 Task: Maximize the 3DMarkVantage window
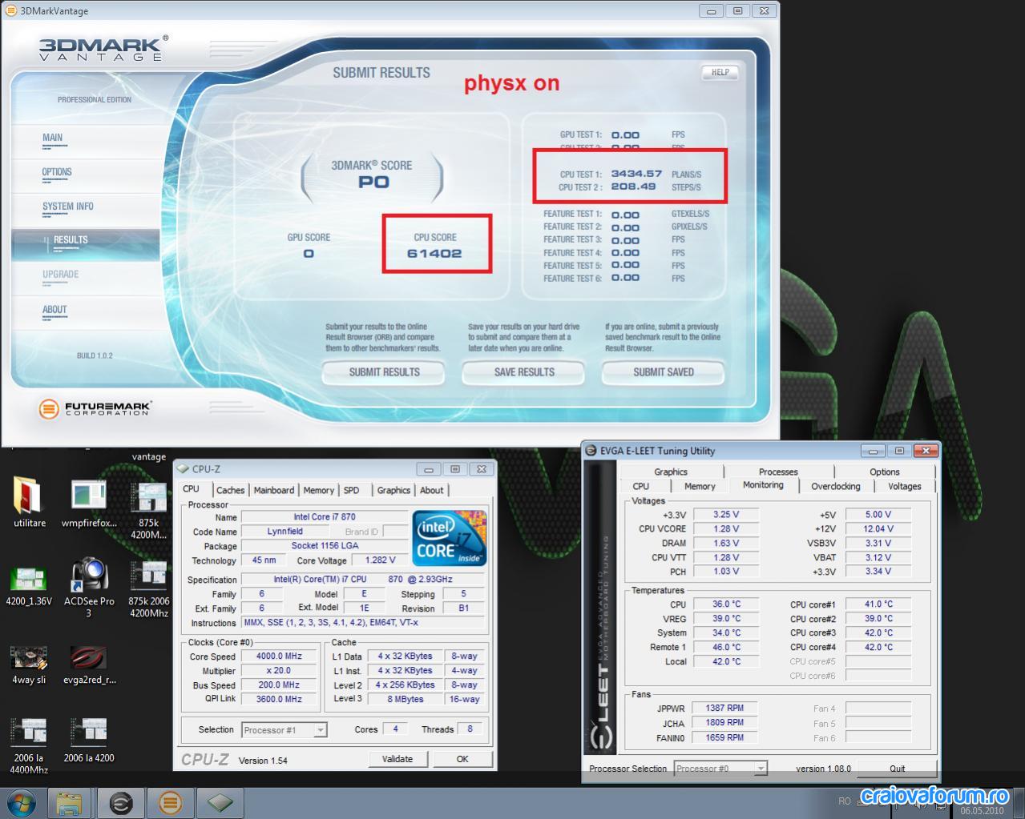pyautogui.click(x=737, y=10)
